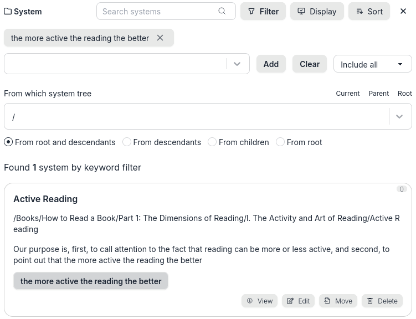Image resolution: width=416 pixels, height=319 pixels.
Task: Click the Search systems input field
Action: click(158, 11)
